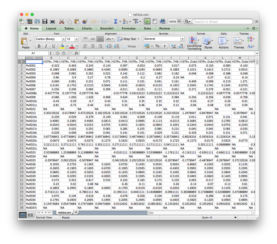This screenshot has width=277, height=244.
Task: Click the Save icon
Action: point(45,21)
